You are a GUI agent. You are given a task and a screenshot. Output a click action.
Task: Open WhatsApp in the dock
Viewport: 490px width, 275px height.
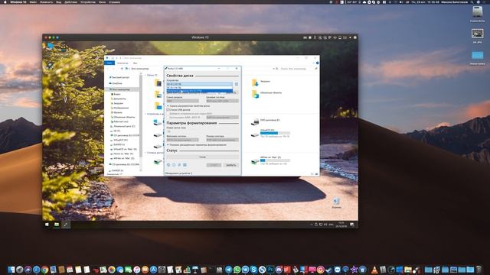pyautogui.click(x=237, y=270)
